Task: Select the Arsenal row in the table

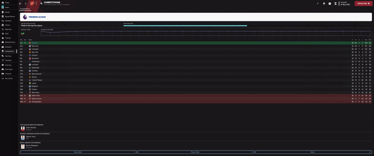Action: [x=196, y=43]
